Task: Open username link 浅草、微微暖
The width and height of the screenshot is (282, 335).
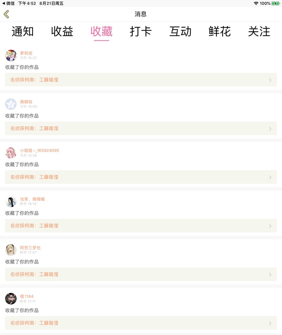Action: (32, 199)
